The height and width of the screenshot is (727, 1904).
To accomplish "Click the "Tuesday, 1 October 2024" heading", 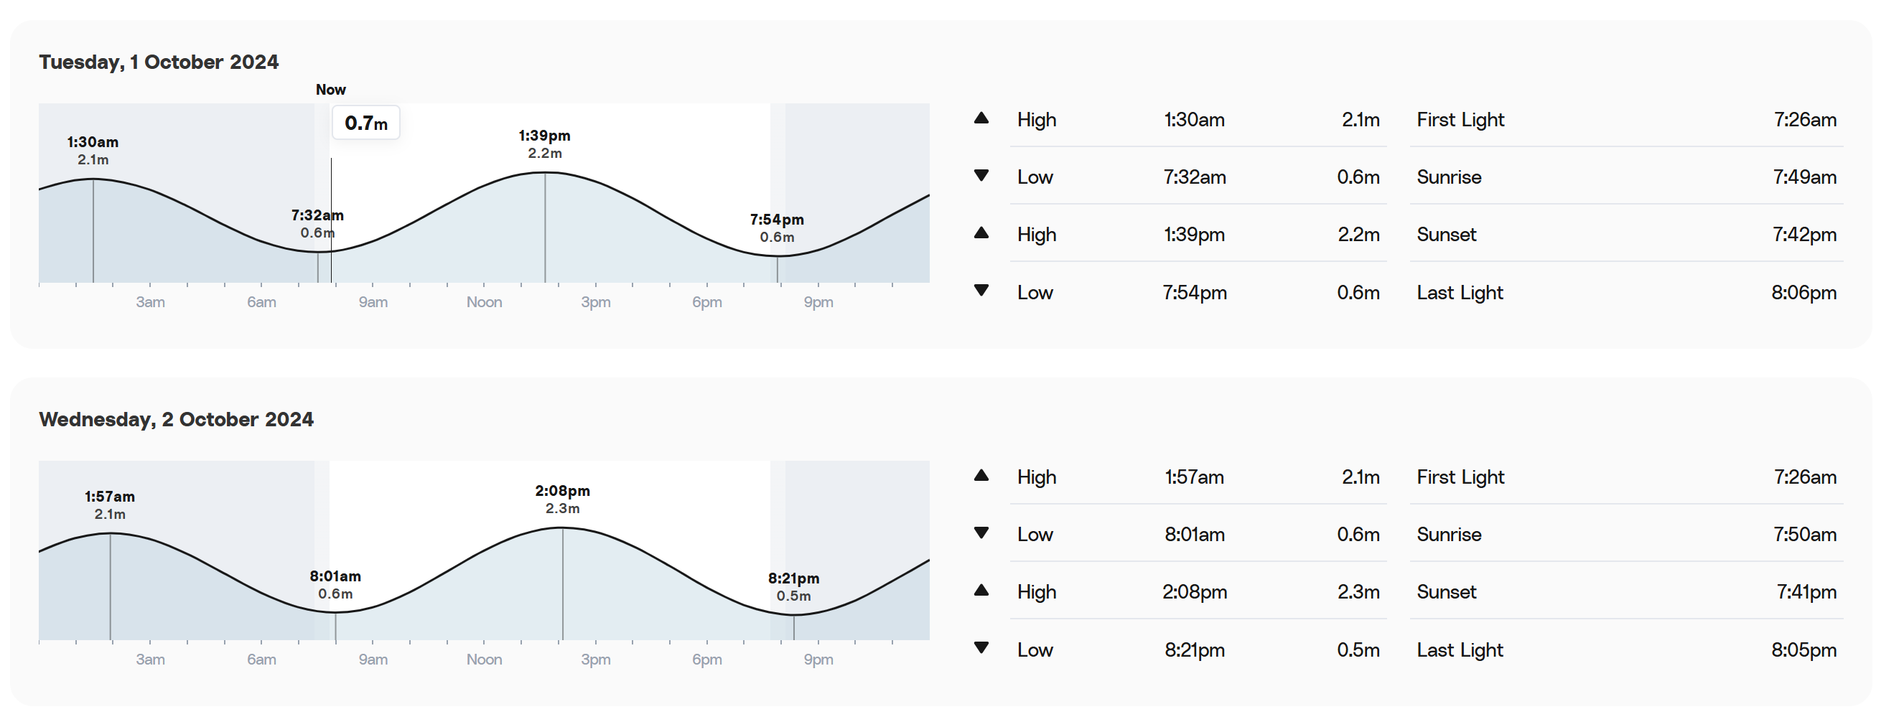I will coord(159,62).
